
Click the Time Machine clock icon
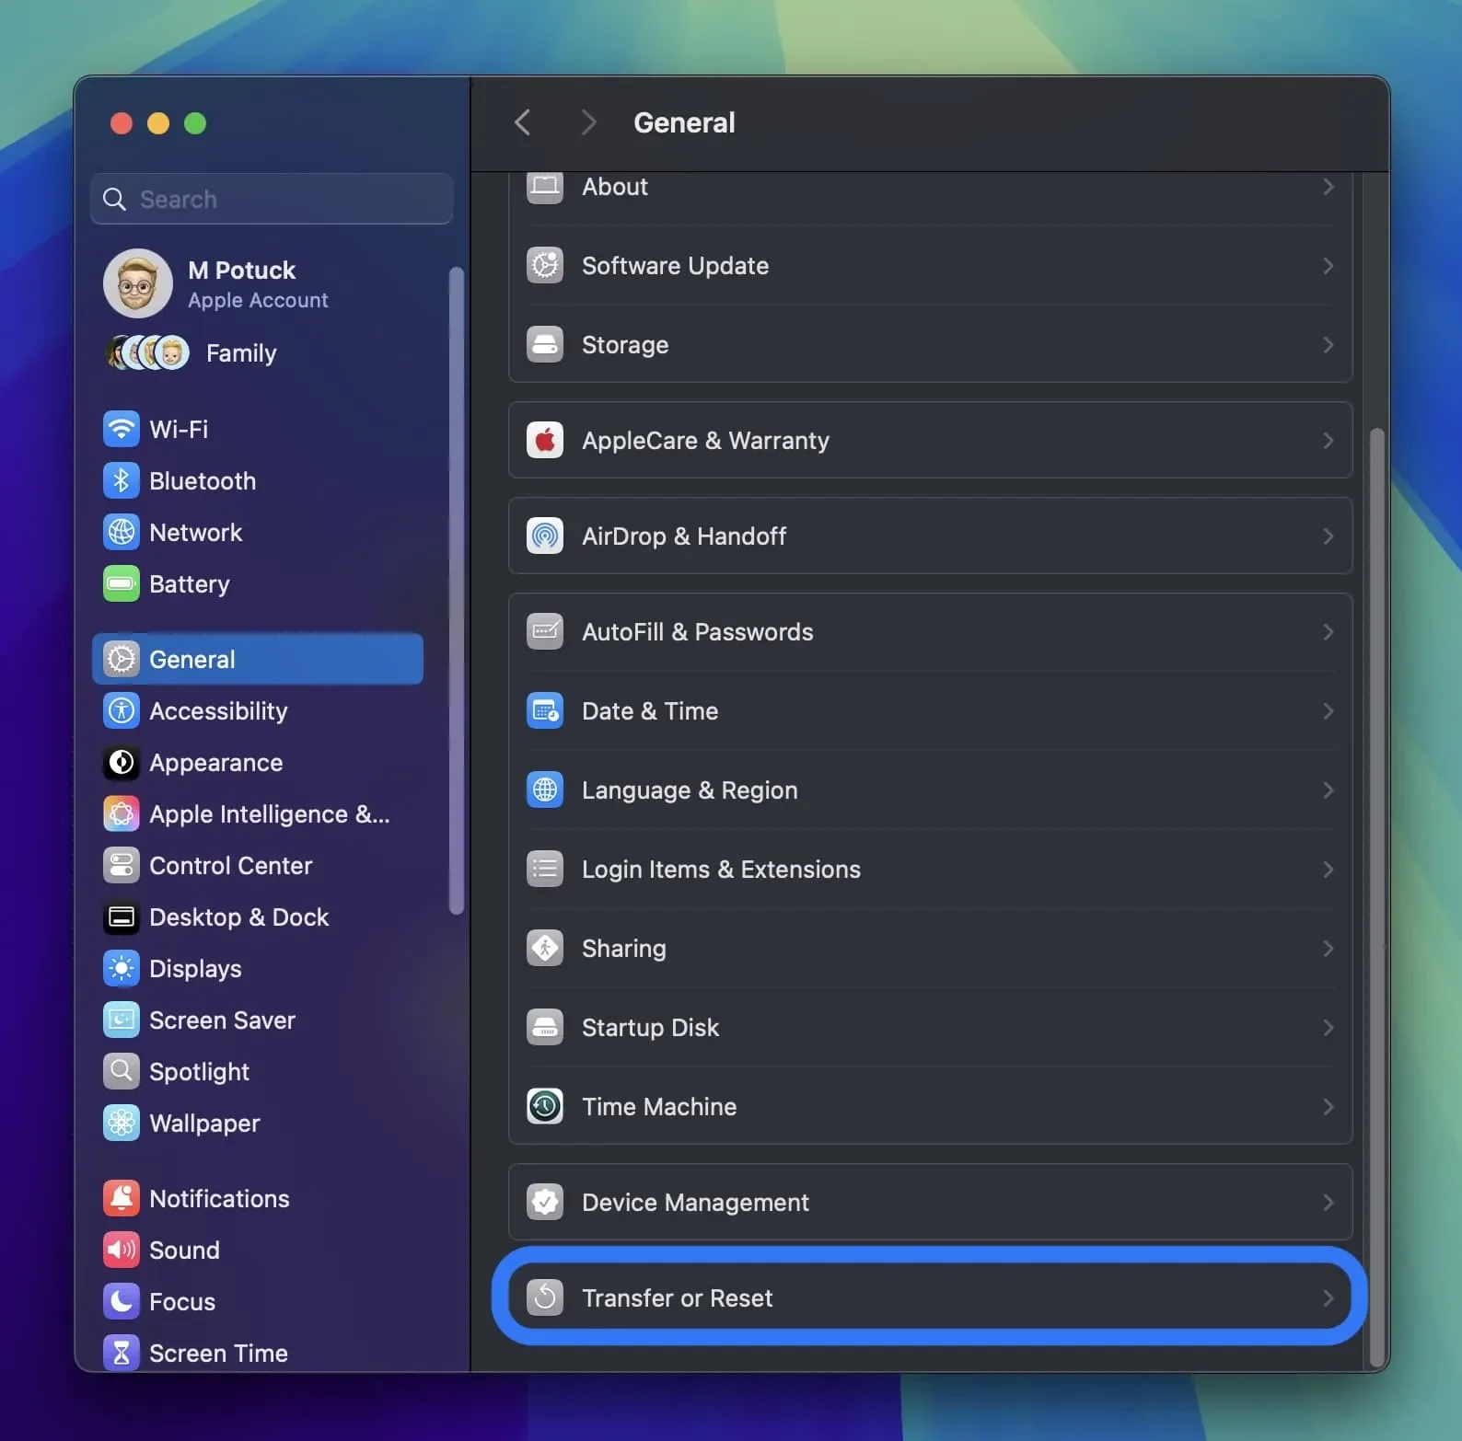point(545,1106)
